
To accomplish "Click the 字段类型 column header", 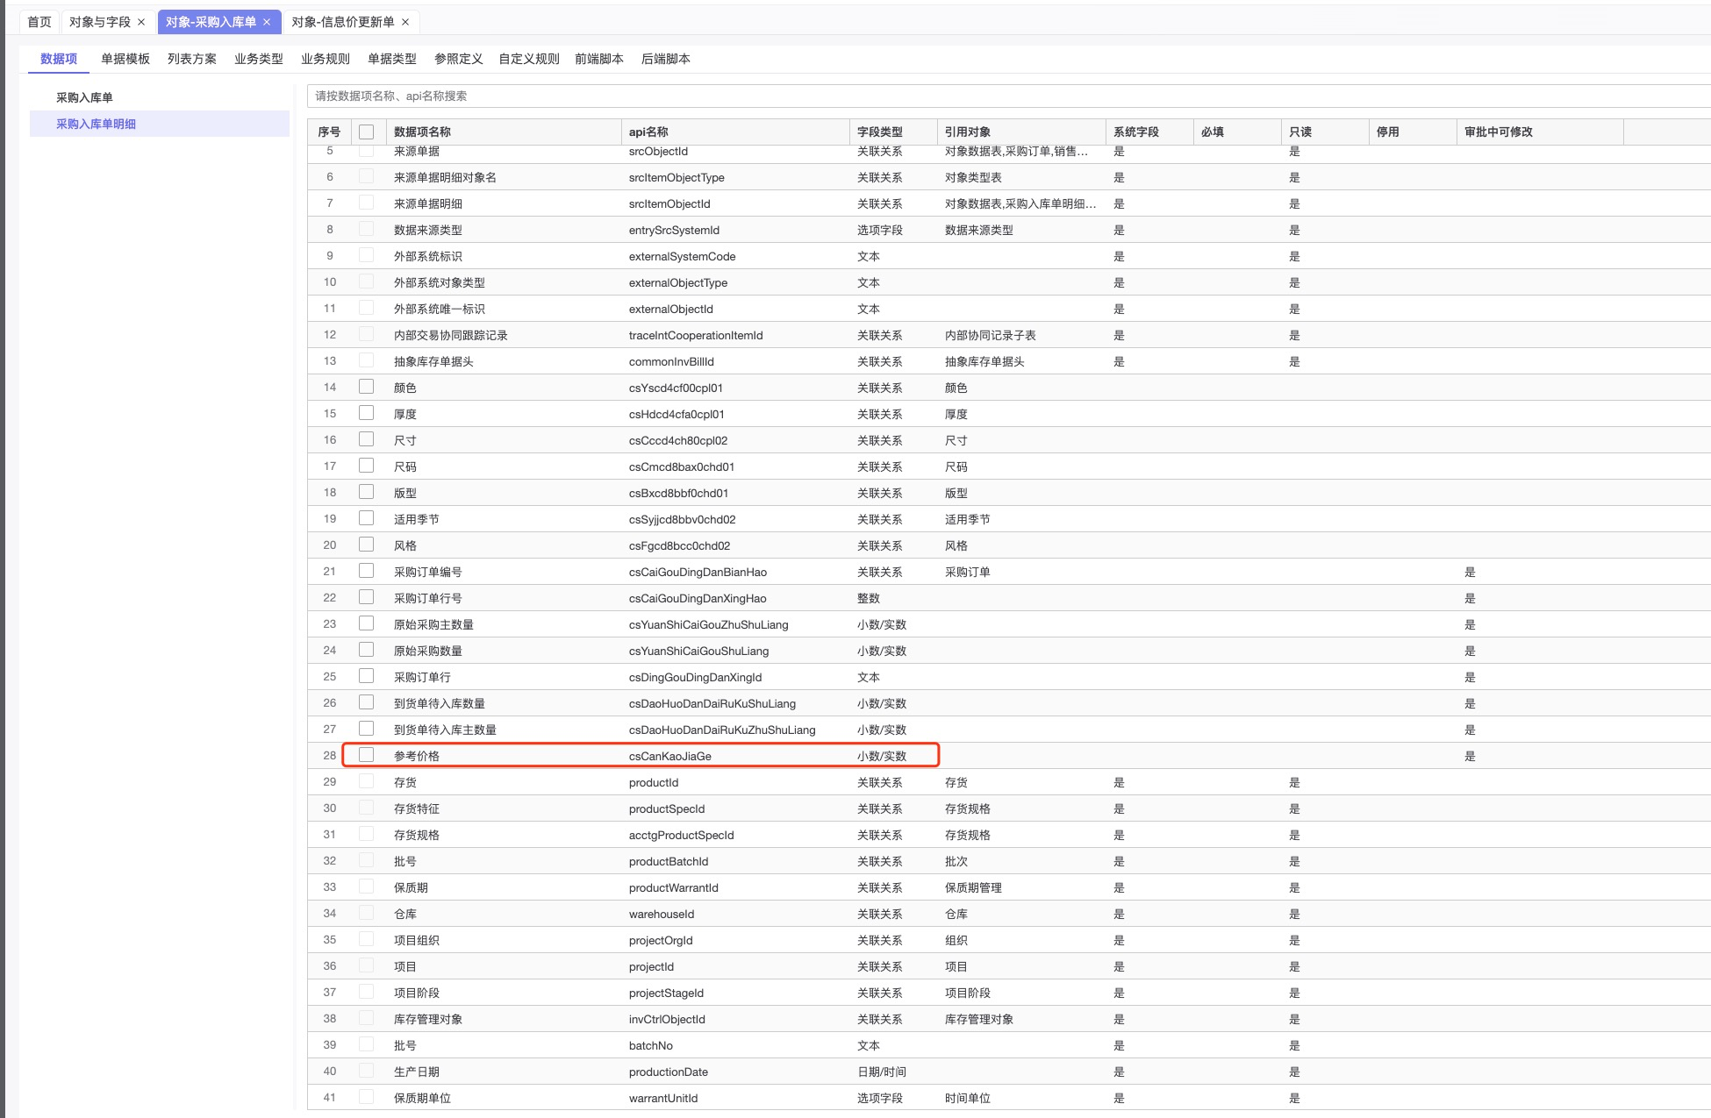I will pos(879,132).
